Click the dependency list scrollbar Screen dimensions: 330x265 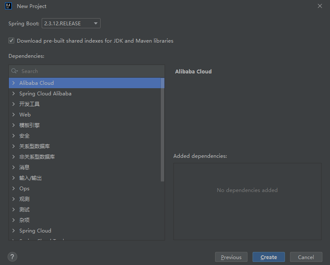tap(162, 130)
